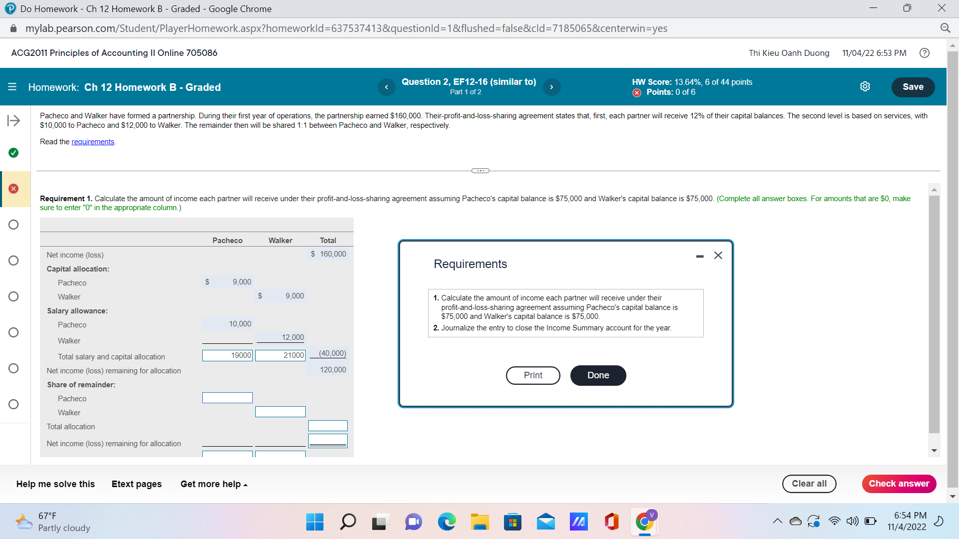The image size is (959, 539).
Task: Open the requirements link
Action: [x=92, y=142]
